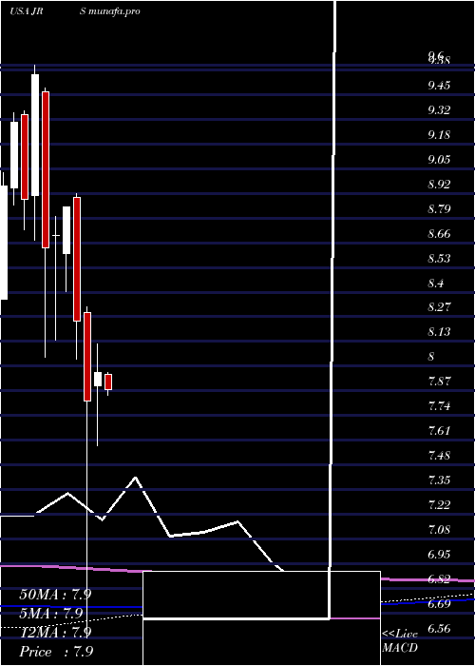
Task: Click the 6.82 price axis value
Action: [439, 579]
